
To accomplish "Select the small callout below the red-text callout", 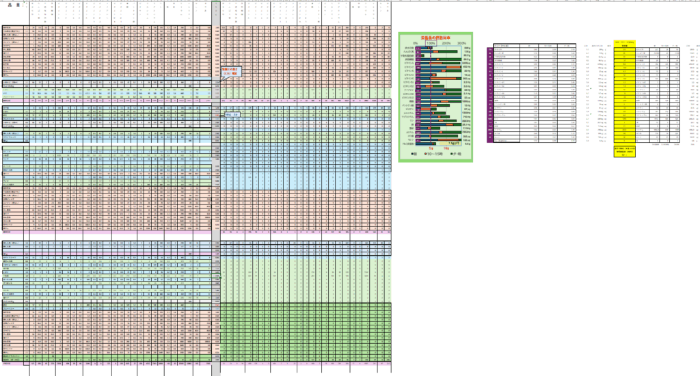I will coord(232,115).
